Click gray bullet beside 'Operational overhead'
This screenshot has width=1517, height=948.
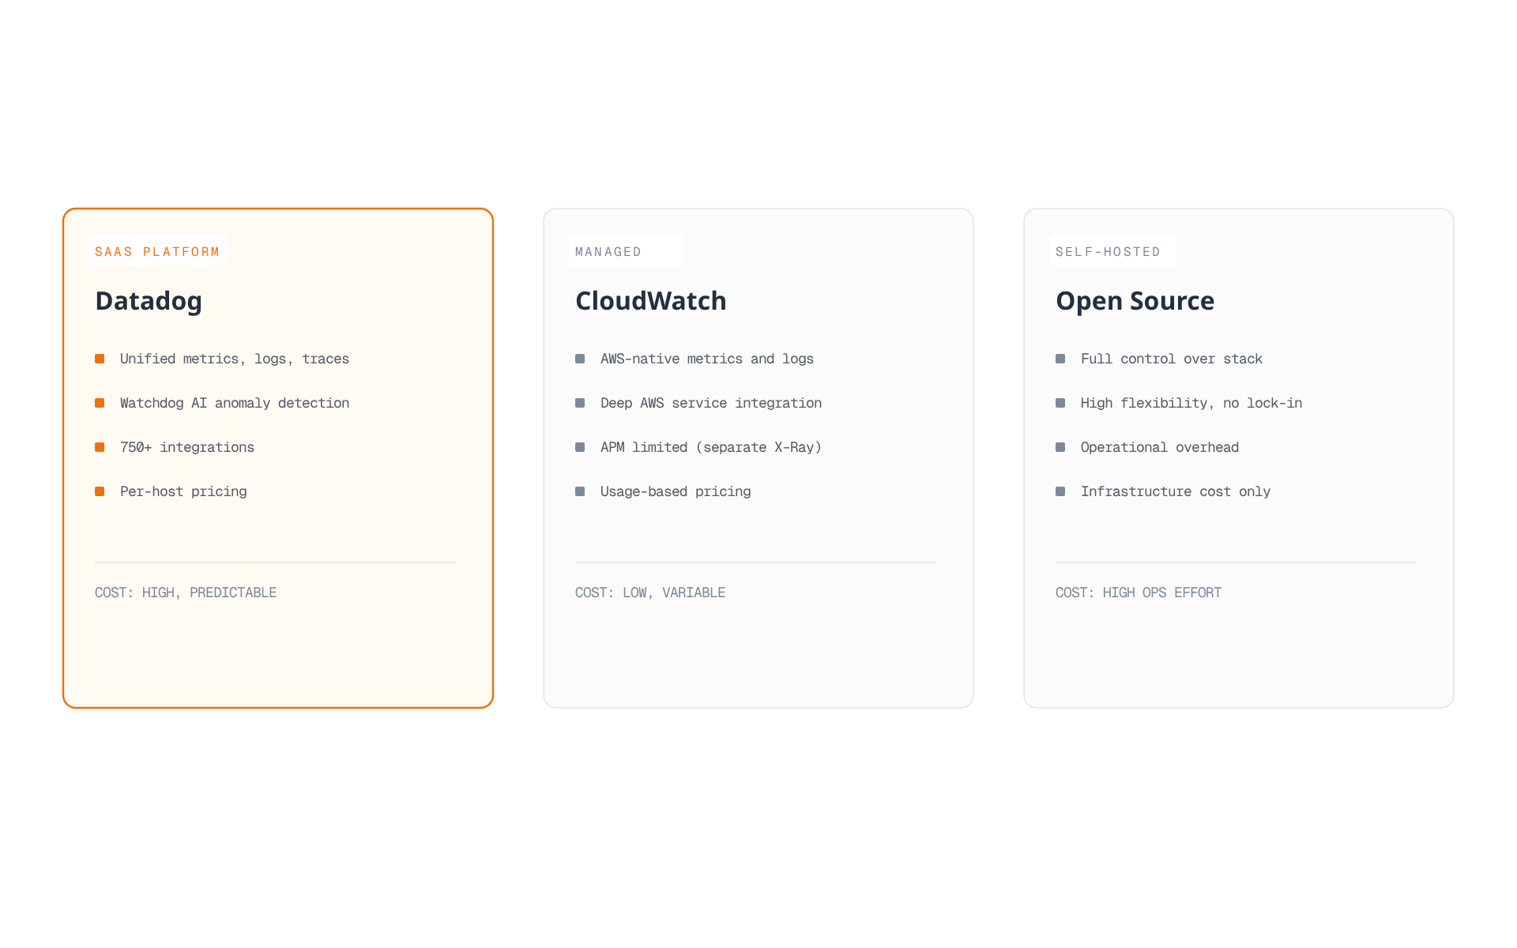1060,447
